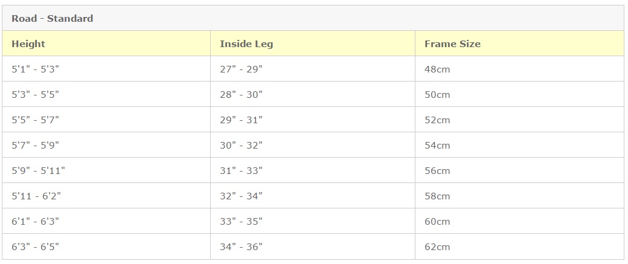This screenshot has width=628, height=264.
Task: Click the 5'1" - 5'3" height cell
Action: point(35,69)
